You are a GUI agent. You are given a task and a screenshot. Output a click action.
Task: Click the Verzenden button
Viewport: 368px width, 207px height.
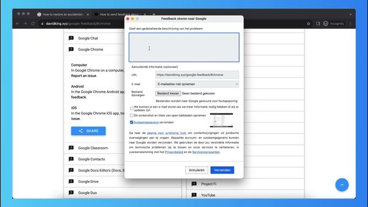pos(222,170)
